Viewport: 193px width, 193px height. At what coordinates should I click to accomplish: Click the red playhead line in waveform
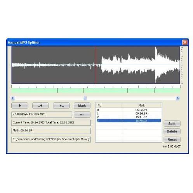96,65
